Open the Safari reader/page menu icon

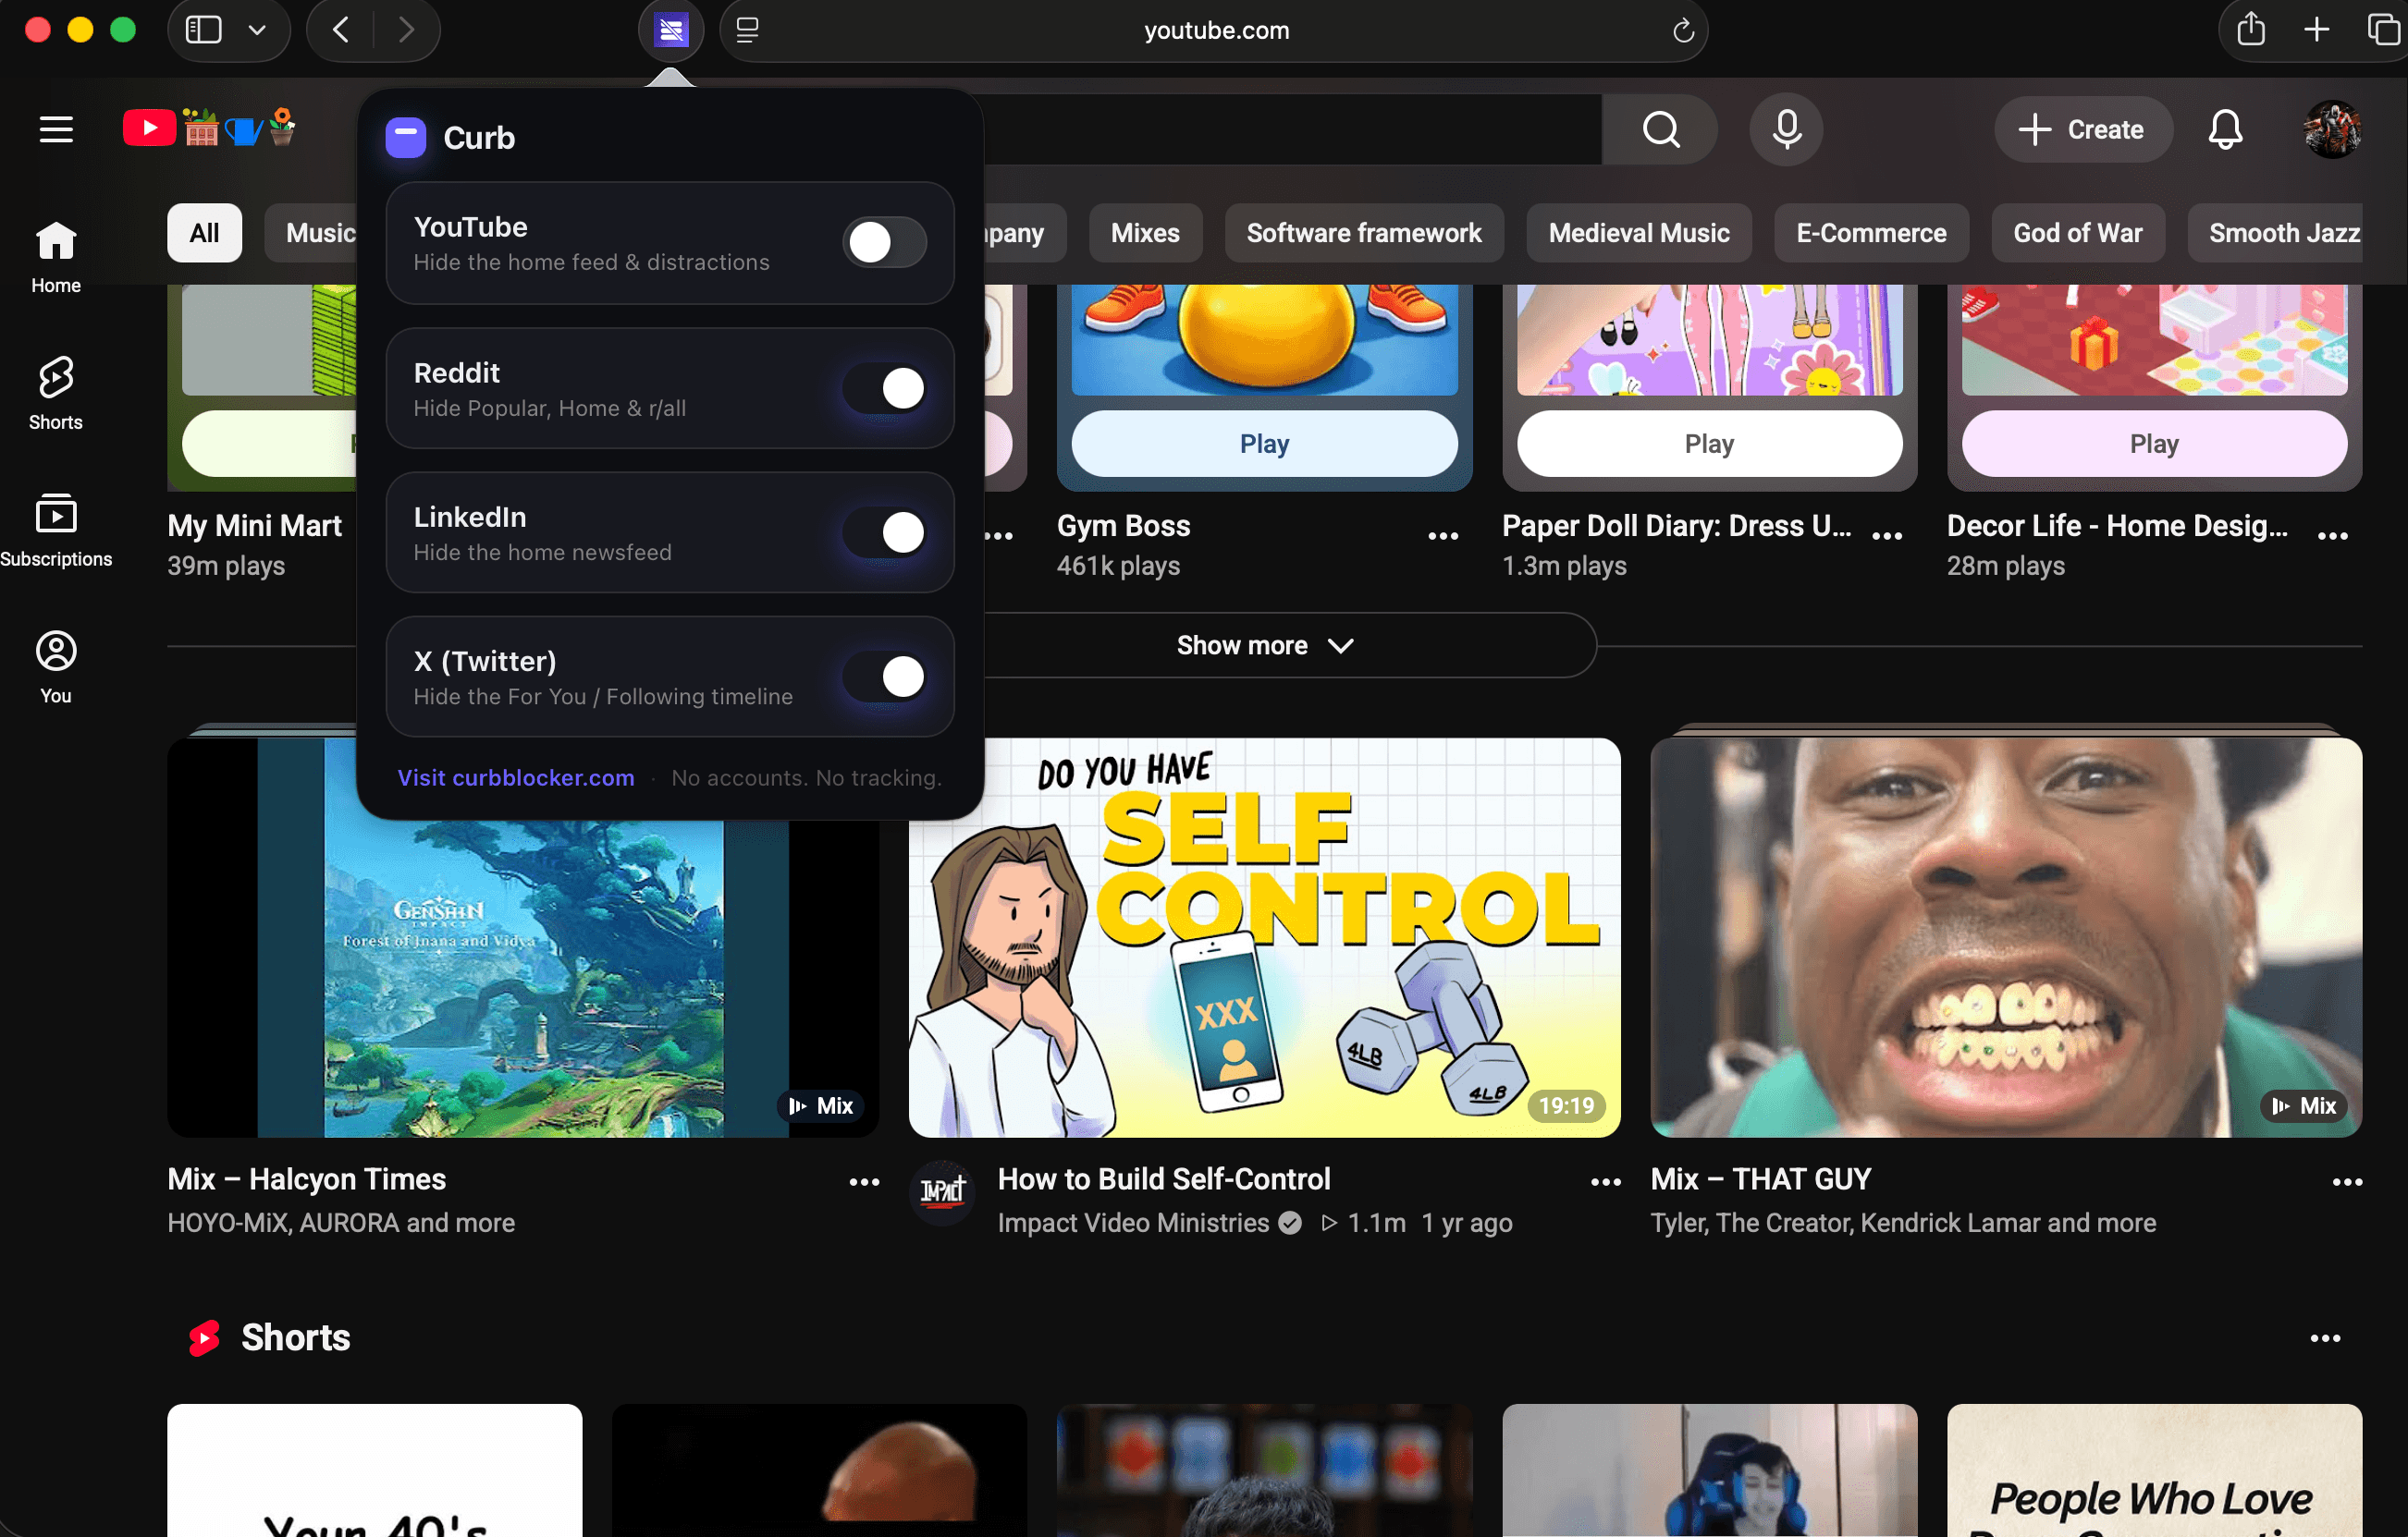click(747, 30)
